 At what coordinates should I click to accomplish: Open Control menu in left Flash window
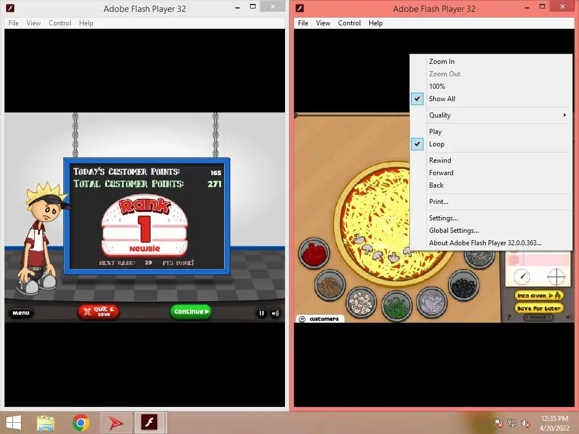[60, 23]
